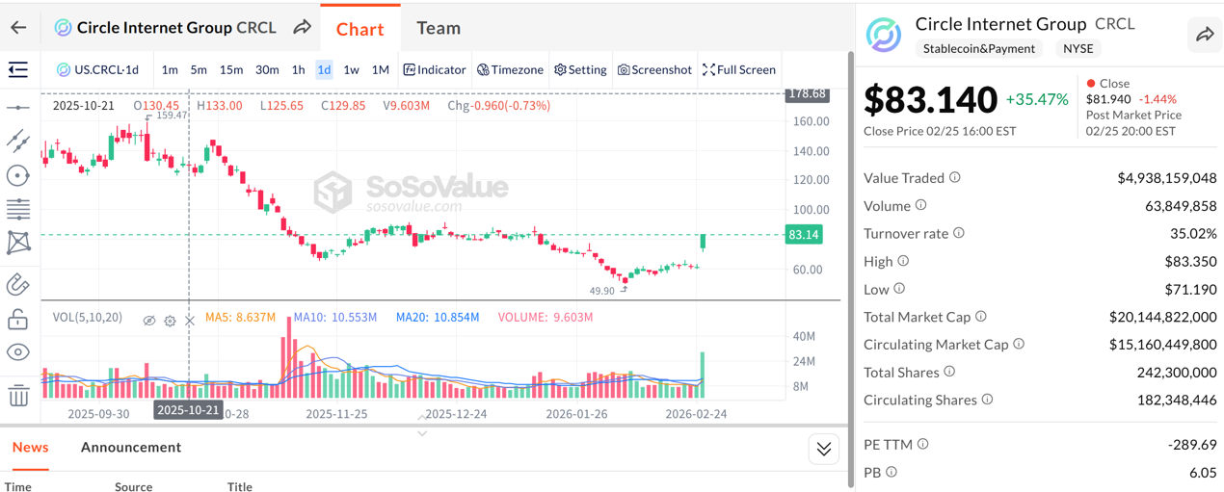Remove the VOL indicator
The width and height of the screenshot is (1224, 492).
(190, 321)
